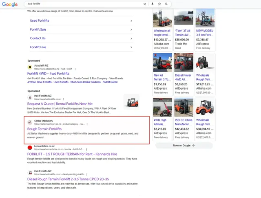
Task: Click the adaptalift.co.nz URL breadcrumb
Action: (53, 69)
